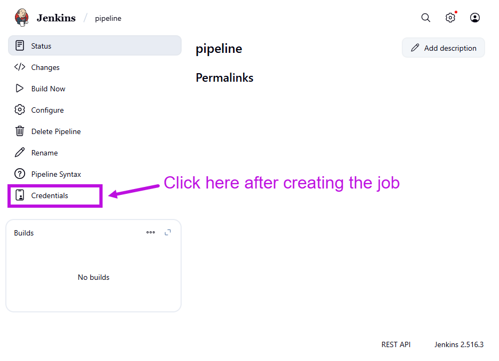Open the Builds panel three-dots menu
Image resolution: width=499 pixels, height=361 pixels.
coord(151,232)
